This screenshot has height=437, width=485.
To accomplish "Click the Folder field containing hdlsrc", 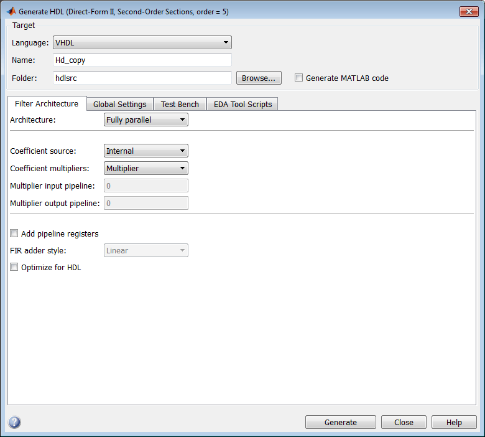I will pyautogui.click(x=142, y=78).
